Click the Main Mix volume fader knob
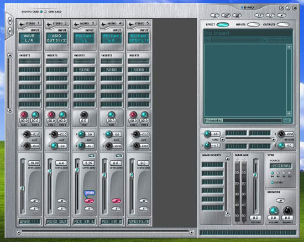304x242 pixels. [255, 175]
